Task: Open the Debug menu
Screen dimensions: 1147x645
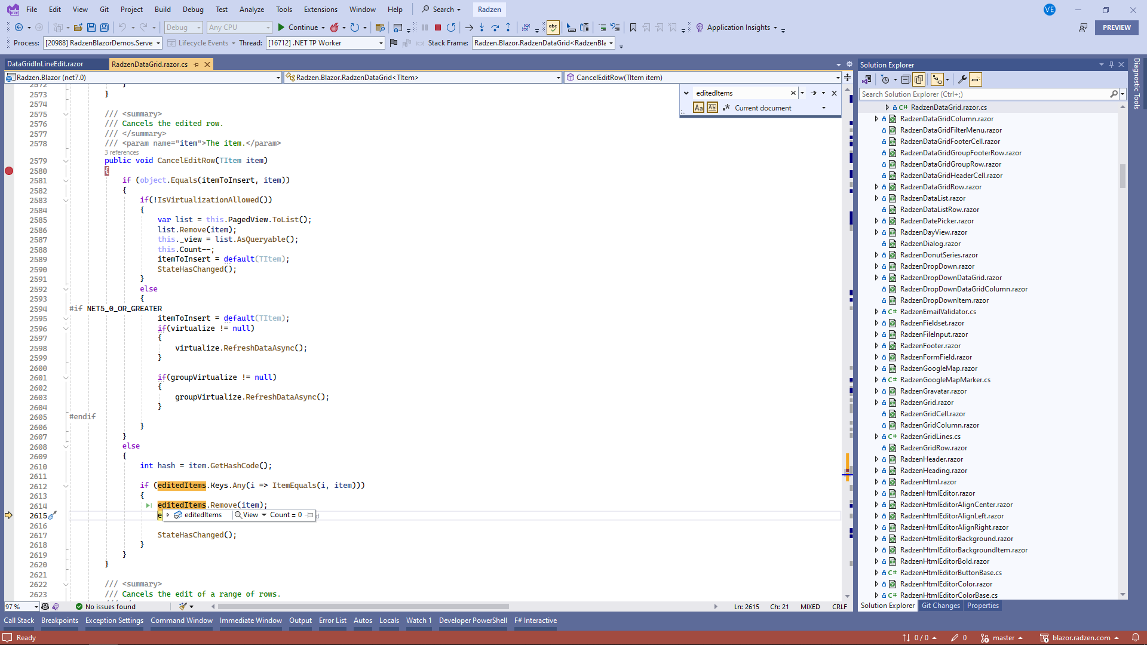Action: (x=193, y=10)
